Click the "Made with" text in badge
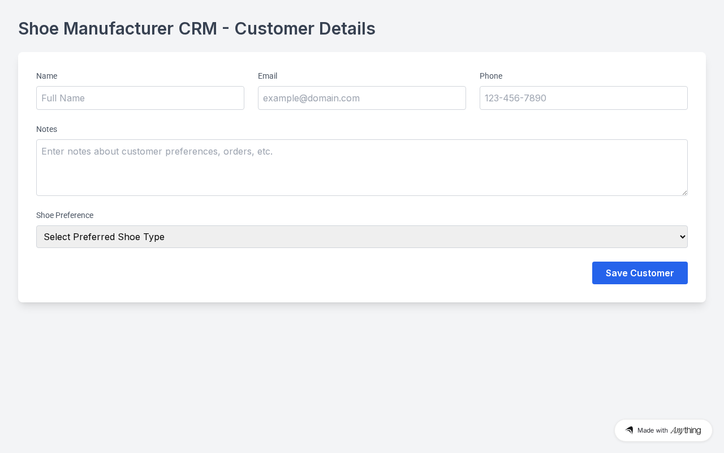724x453 pixels. point(653,430)
